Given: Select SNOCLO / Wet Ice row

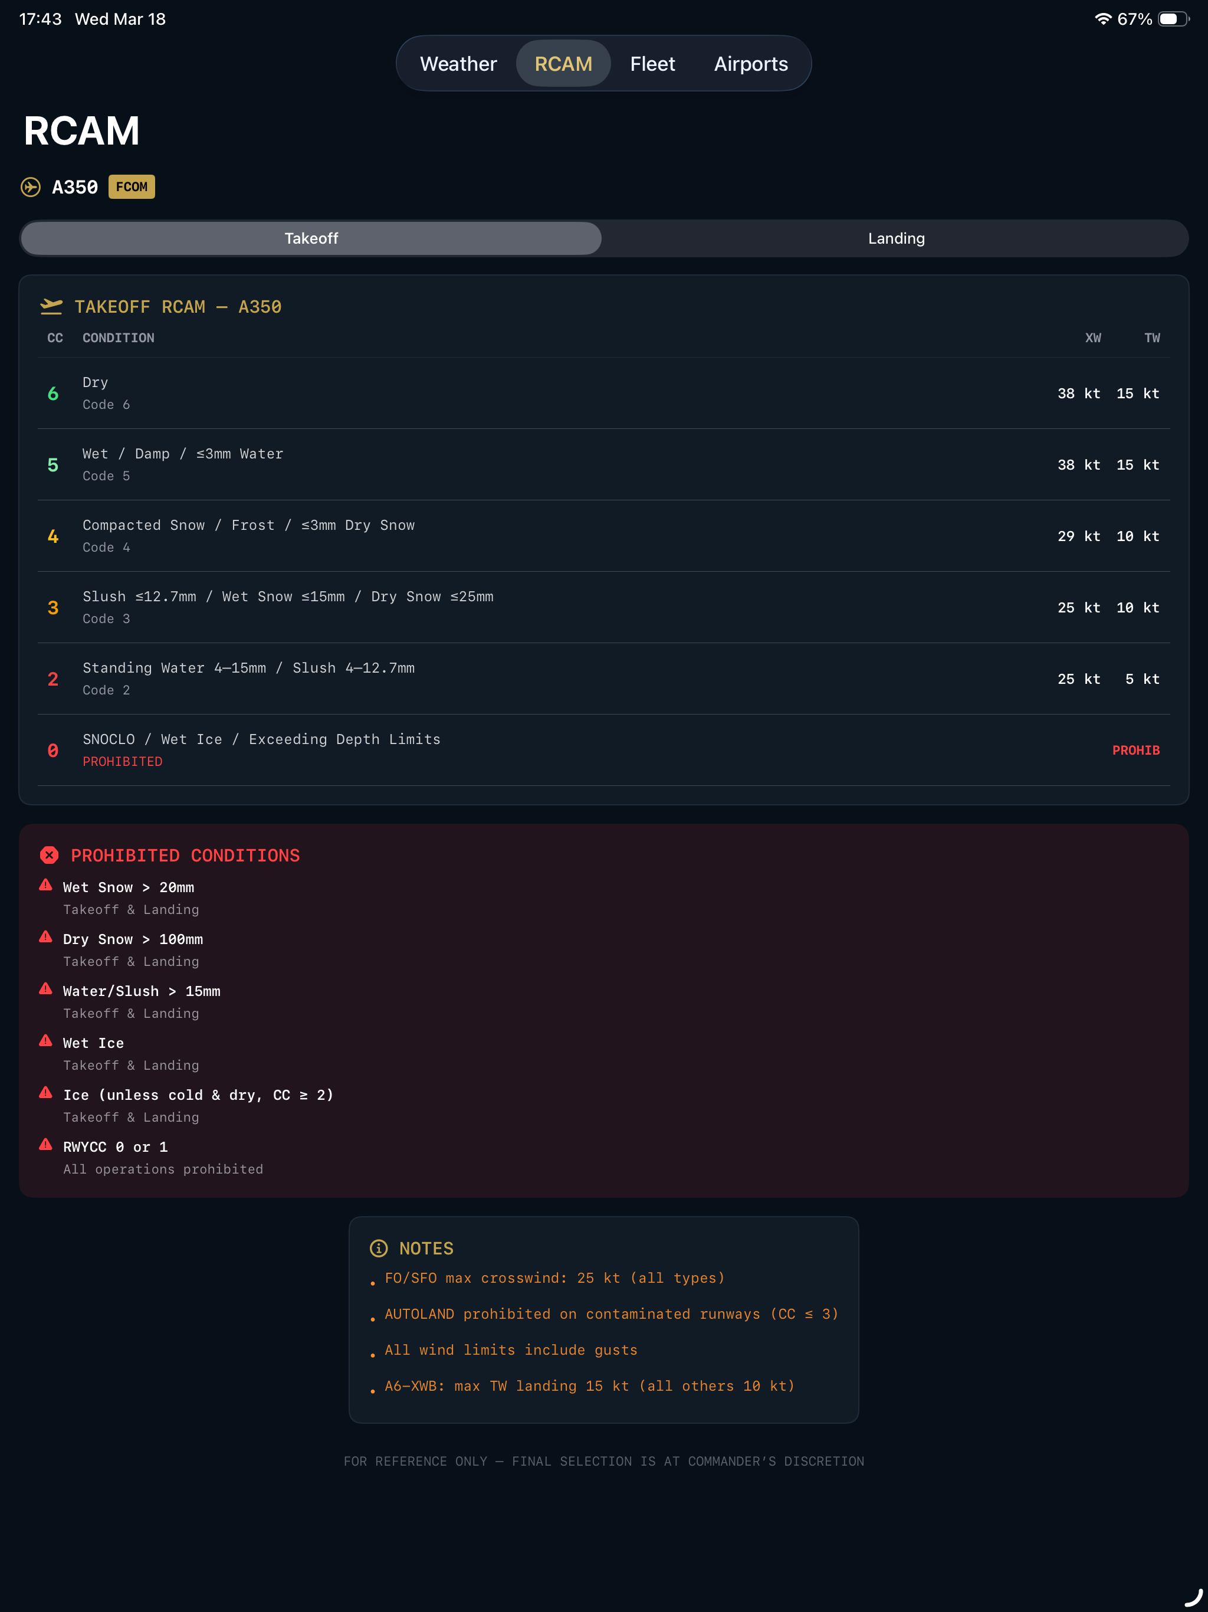Looking at the screenshot, I should (604, 751).
